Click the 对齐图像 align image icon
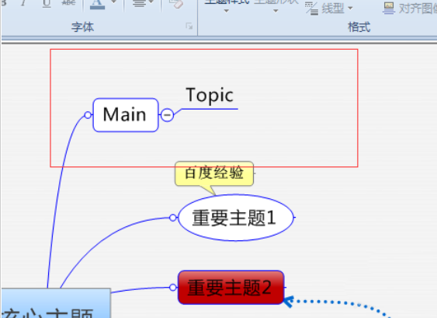This screenshot has height=318, width=437. (x=389, y=9)
